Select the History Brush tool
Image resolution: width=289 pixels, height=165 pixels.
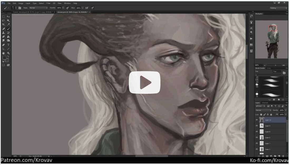tap(8, 33)
